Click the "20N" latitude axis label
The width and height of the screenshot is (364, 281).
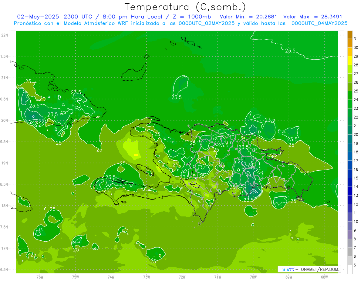coord(5,121)
